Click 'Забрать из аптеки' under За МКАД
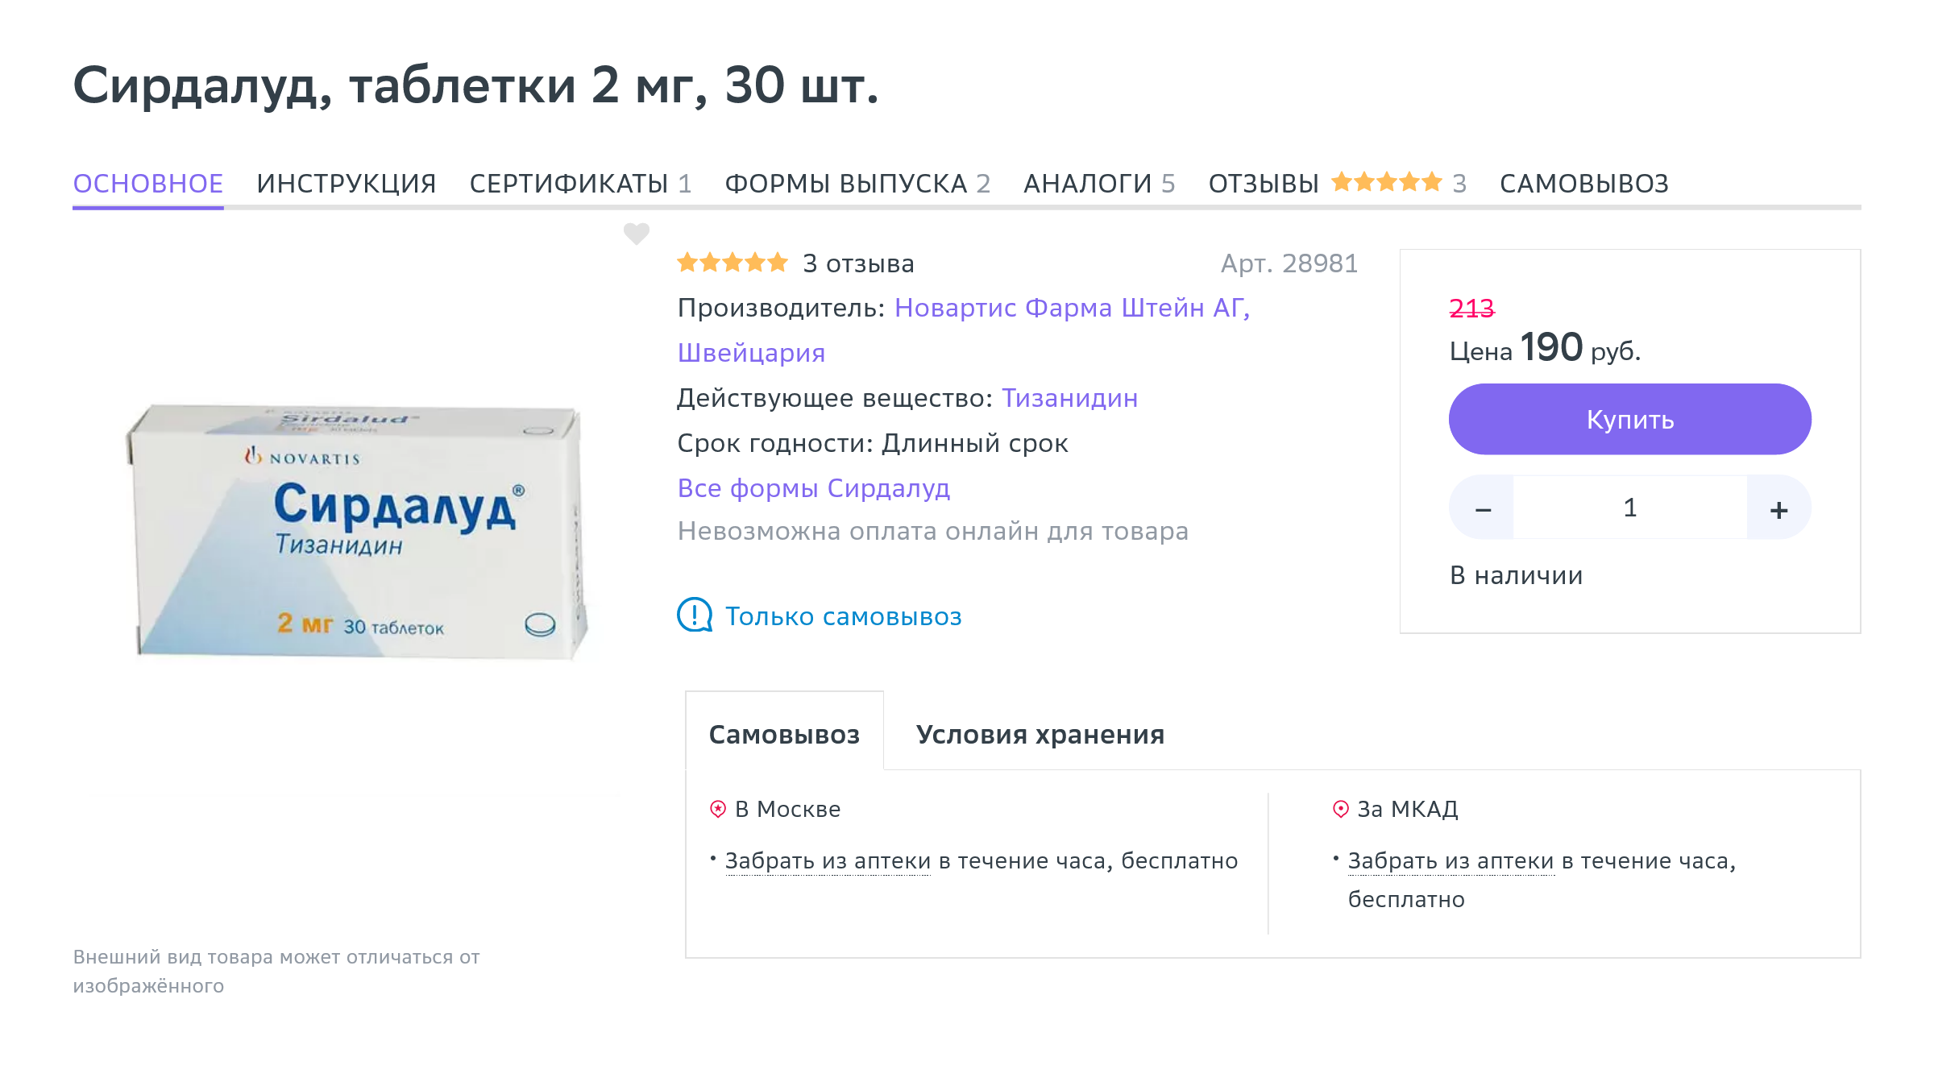The width and height of the screenshot is (1934, 1086). click(x=1450, y=861)
